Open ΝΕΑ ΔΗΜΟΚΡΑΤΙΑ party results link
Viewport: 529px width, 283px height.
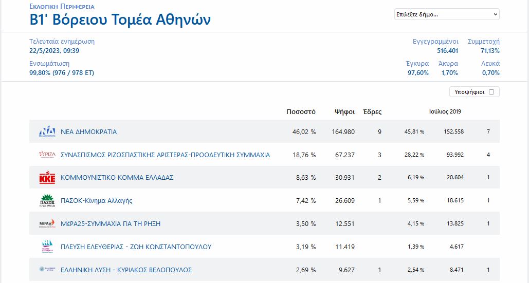click(x=88, y=132)
